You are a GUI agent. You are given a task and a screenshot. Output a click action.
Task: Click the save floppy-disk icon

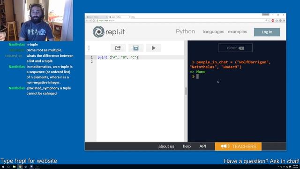coord(136,48)
